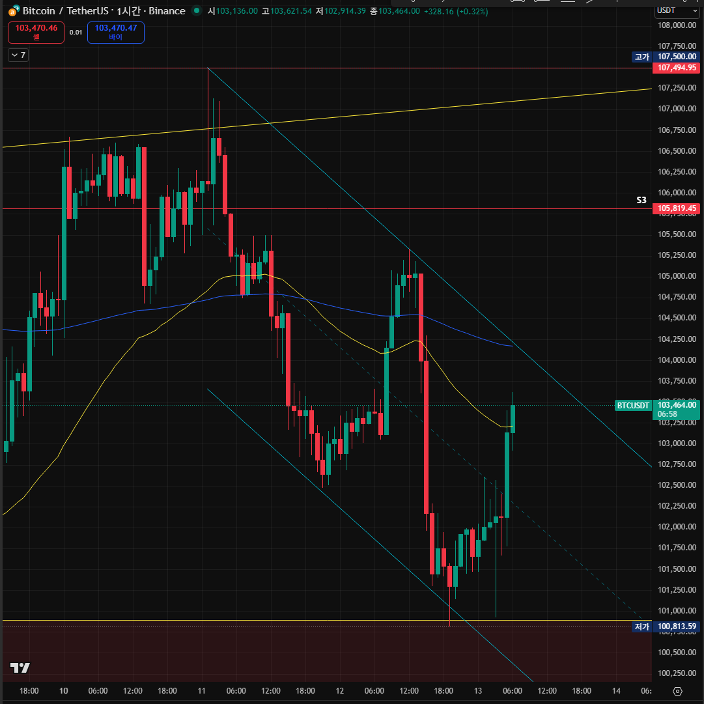Click the low value 저102,914.39
The image size is (704, 704).
pos(341,11)
